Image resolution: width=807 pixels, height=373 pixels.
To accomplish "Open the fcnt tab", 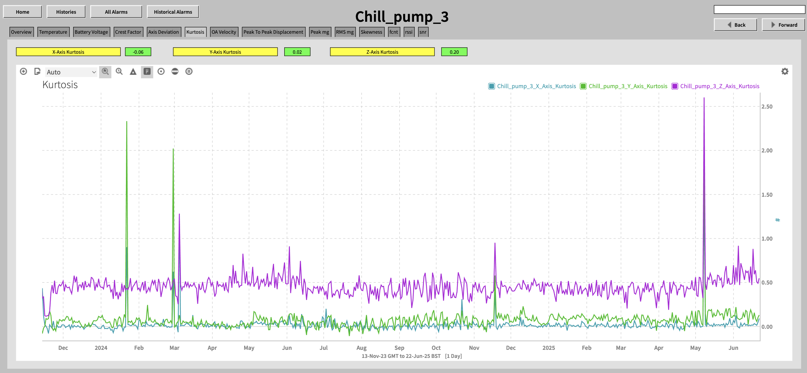I will [394, 32].
